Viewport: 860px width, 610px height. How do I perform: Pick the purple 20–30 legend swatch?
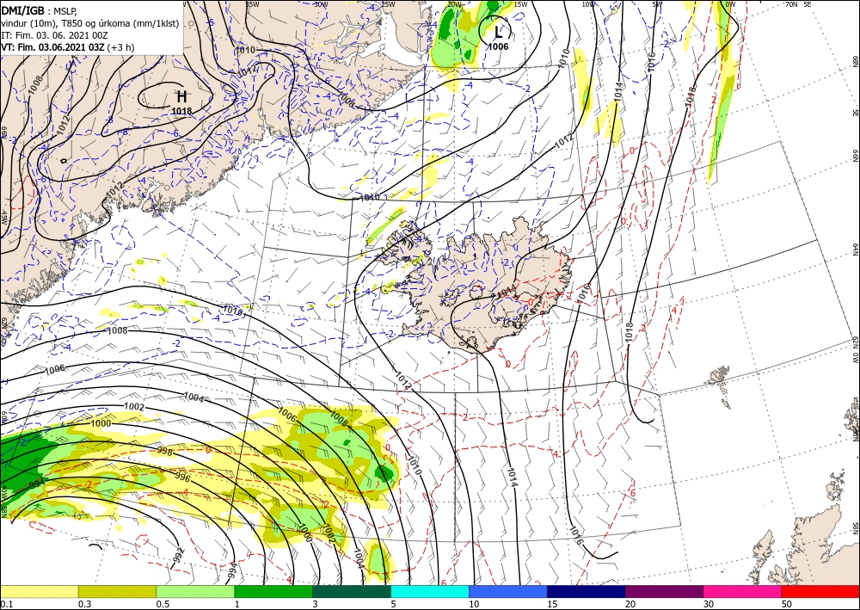click(664, 591)
